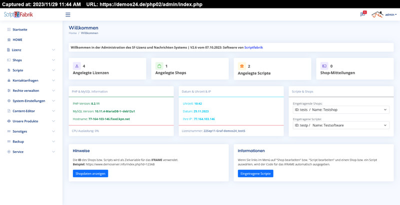
Task: Expand the System-Einstellungen chevron
Action: (x=53, y=101)
